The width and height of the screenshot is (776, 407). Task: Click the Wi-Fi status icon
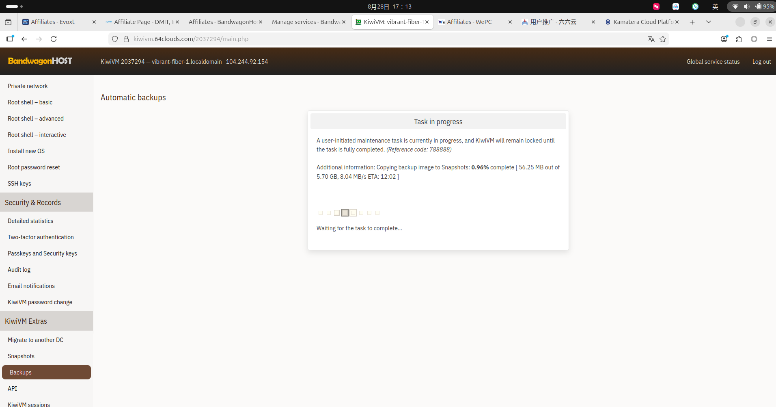point(735,6)
